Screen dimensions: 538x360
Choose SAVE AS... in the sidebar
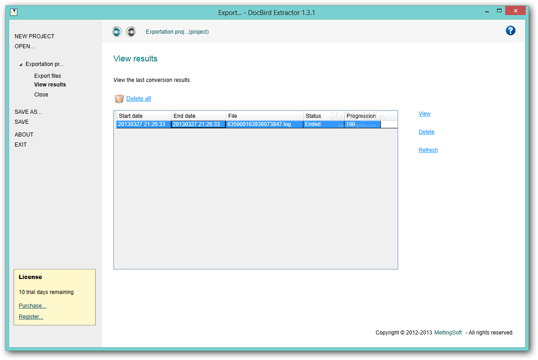click(28, 112)
